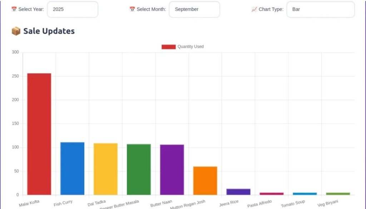Screen dimensions: 366x209
Task: Click the Sale Updates heading
Action: (x=49, y=31)
